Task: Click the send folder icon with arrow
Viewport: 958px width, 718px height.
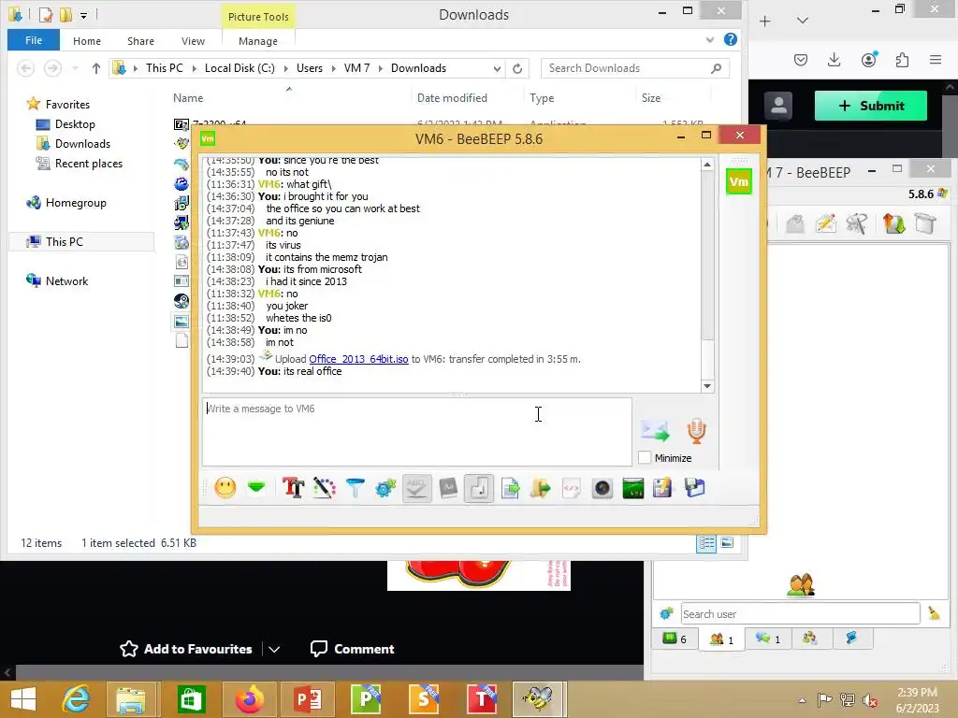Action: tap(541, 488)
